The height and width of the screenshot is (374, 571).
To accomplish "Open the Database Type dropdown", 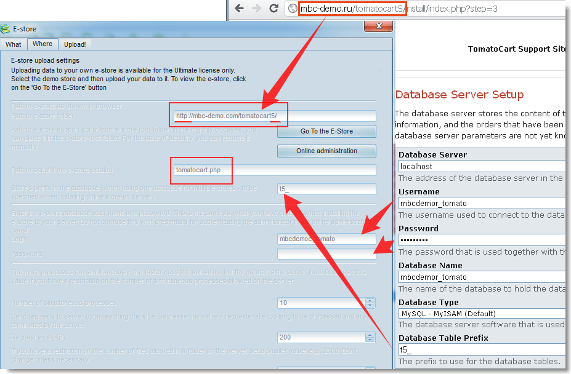I will click(481, 314).
